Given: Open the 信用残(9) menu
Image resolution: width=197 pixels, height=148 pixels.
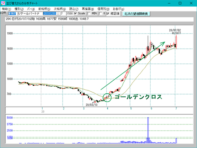Looking at the screenshot, I should pyautogui.click(x=103, y=9).
